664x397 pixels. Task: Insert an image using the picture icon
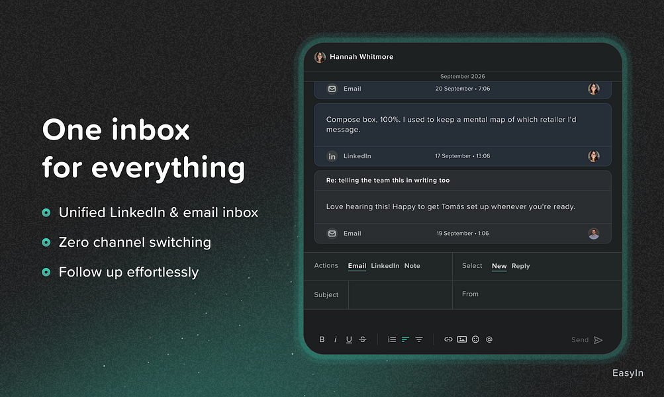[x=462, y=339]
